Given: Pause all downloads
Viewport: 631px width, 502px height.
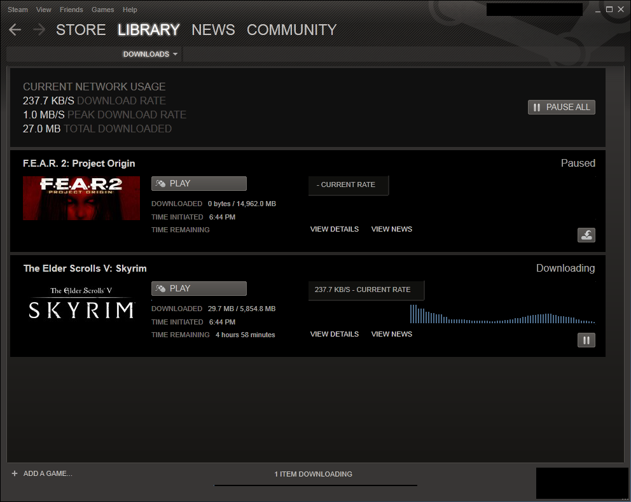Looking at the screenshot, I should (x=562, y=107).
